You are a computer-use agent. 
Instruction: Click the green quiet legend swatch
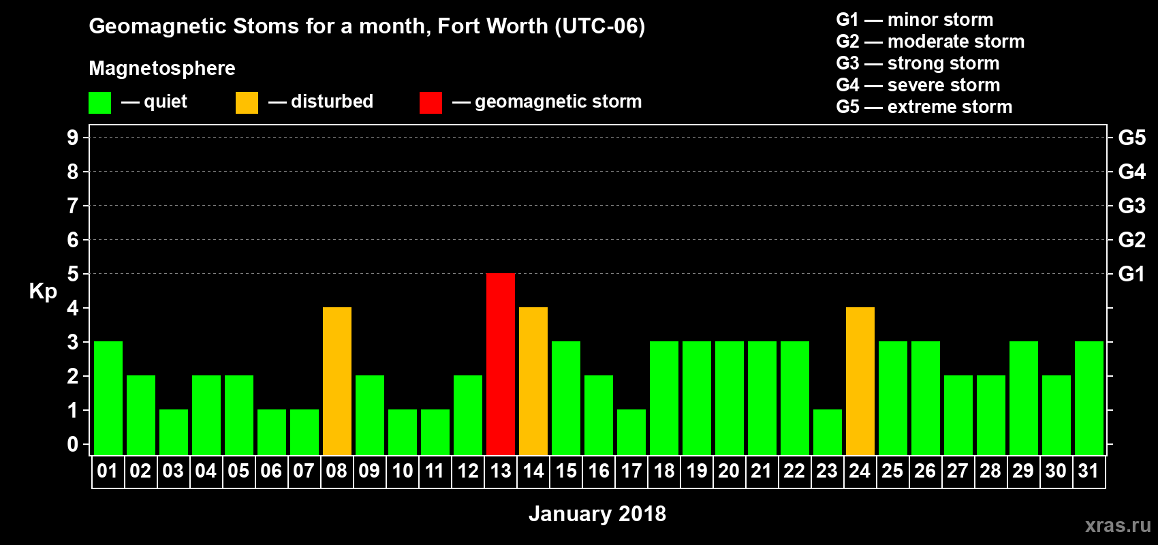click(99, 103)
